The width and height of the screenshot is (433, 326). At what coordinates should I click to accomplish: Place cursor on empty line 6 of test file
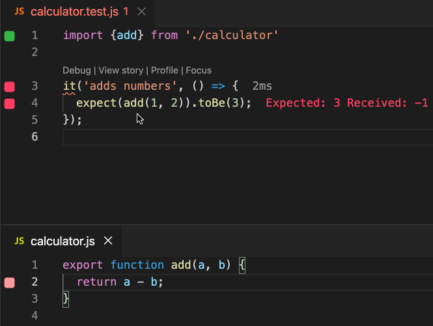pyautogui.click(x=195, y=137)
